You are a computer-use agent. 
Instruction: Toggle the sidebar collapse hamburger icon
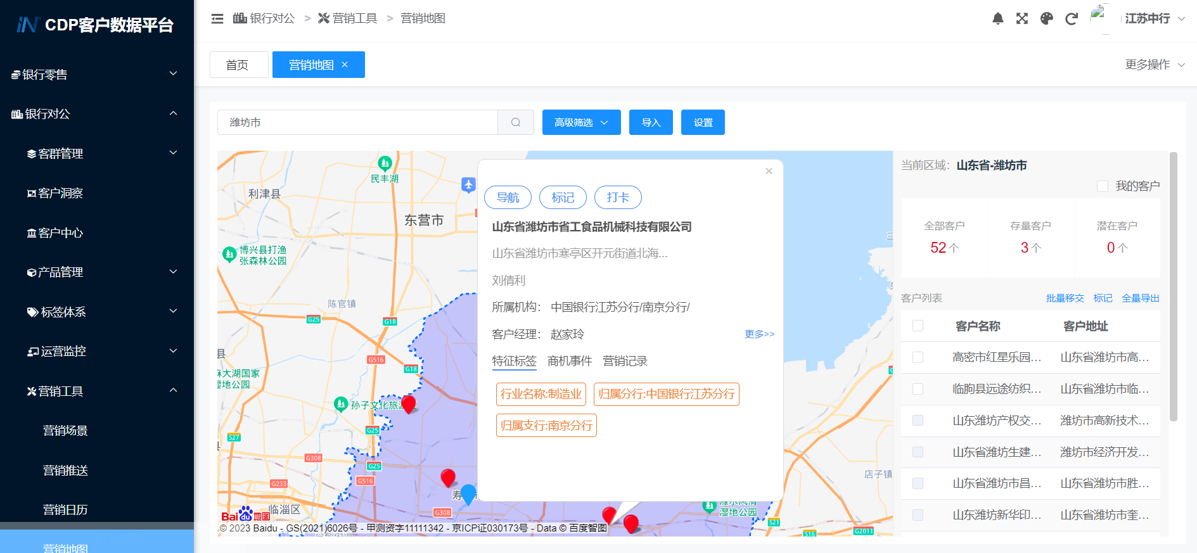[217, 18]
